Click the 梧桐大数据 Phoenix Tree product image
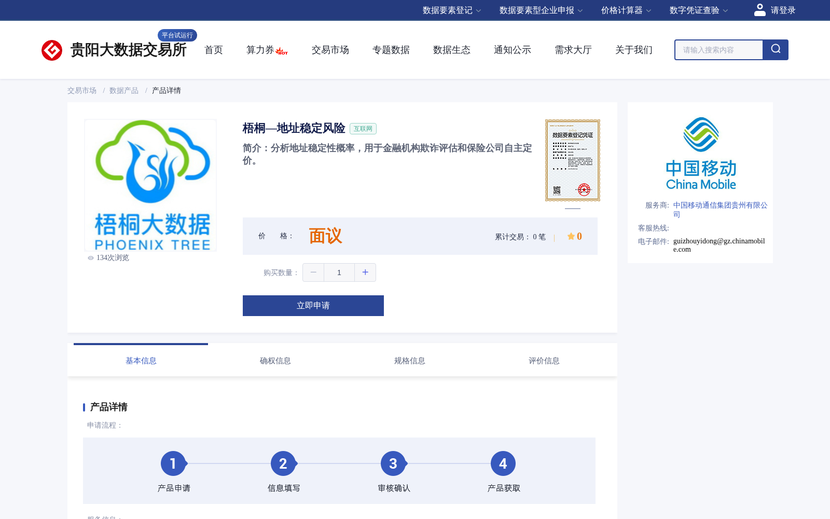 pos(150,185)
